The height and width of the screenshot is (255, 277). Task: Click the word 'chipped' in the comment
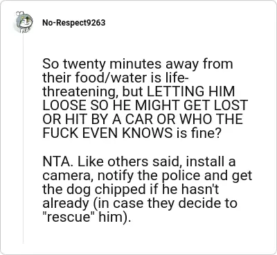coord(120,190)
